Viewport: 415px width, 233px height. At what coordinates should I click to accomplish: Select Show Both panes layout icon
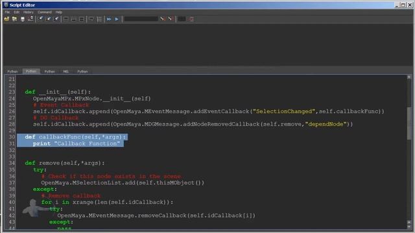click(x=82, y=19)
